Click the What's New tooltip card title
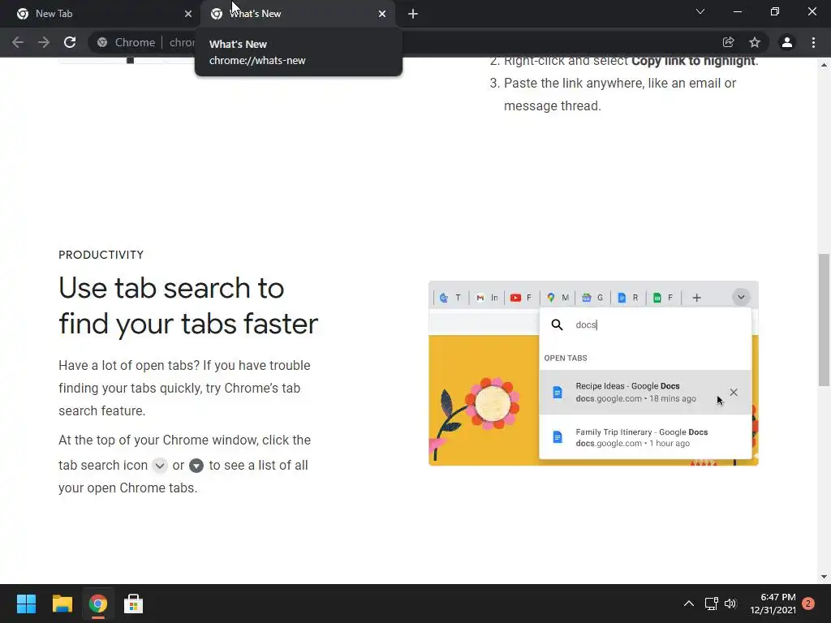This screenshot has width=831, height=623. [238, 45]
